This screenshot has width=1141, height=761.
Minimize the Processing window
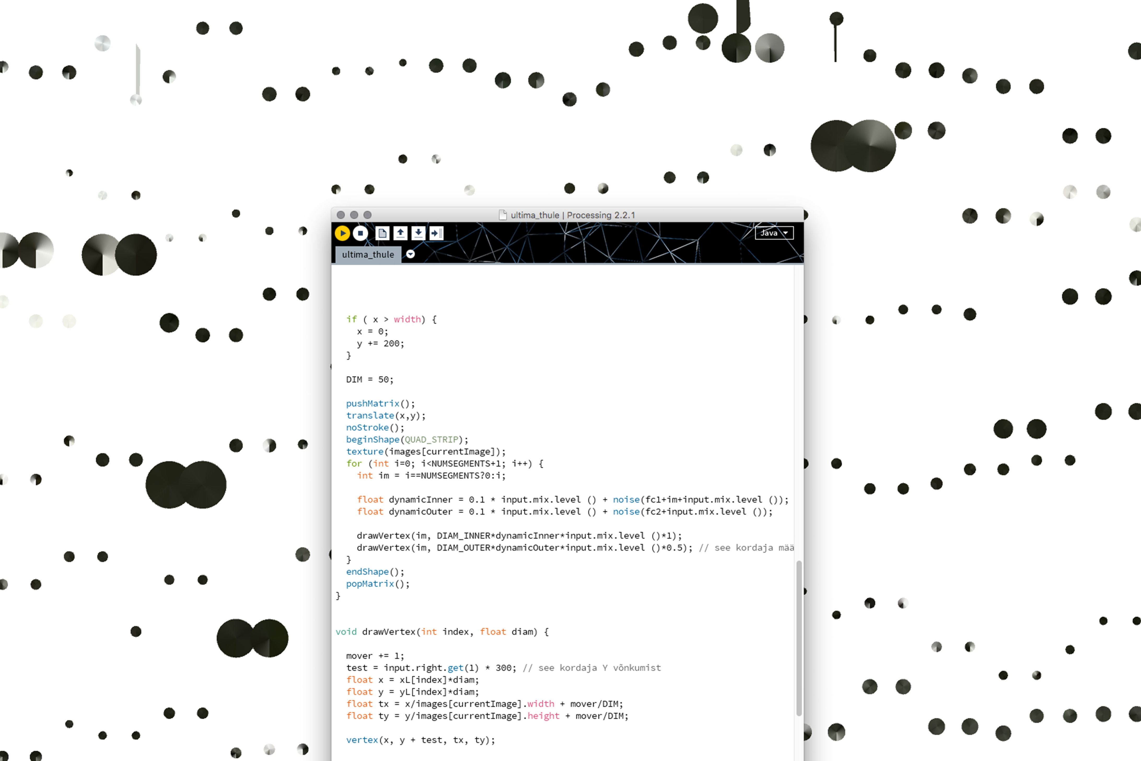[x=354, y=215]
